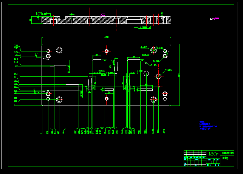Select the small grip square right of lower slot
Screen dimensions: 243x174
click(159, 87)
